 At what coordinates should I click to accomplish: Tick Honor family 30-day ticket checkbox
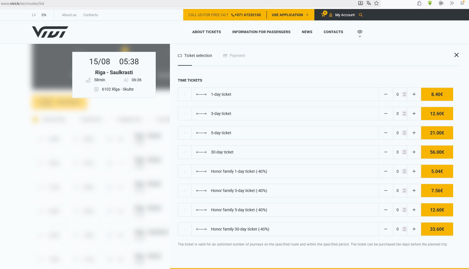click(x=185, y=229)
